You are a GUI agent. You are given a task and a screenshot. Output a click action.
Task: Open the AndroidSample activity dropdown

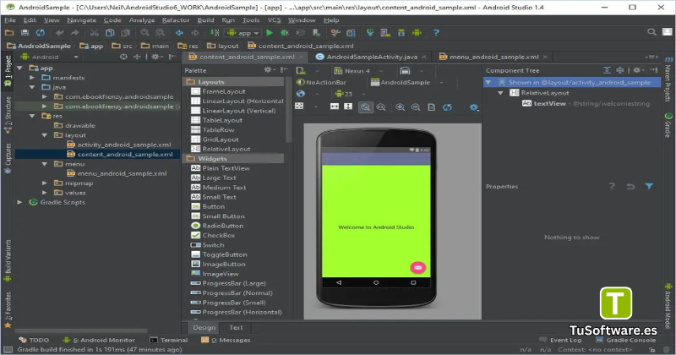(407, 82)
